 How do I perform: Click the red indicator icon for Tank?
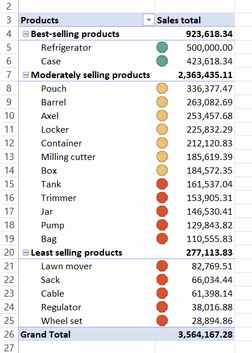(x=162, y=184)
